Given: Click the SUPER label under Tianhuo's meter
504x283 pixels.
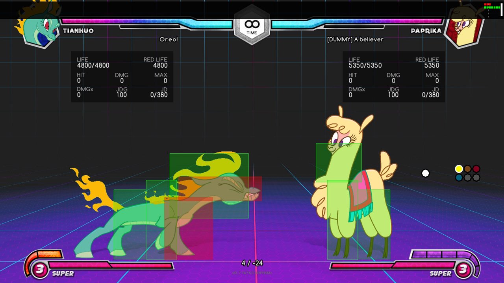Looking at the screenshot, I should (63, 274).
